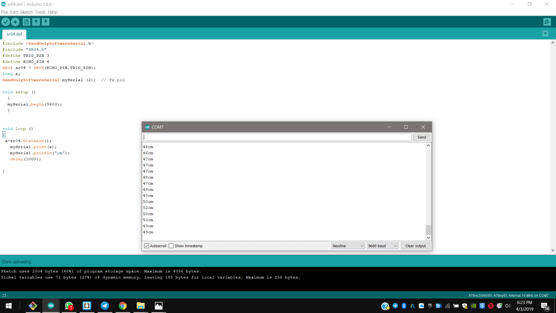Click the Save sketch down-arrow icon

pyautogui.click(x=45, y=22)
